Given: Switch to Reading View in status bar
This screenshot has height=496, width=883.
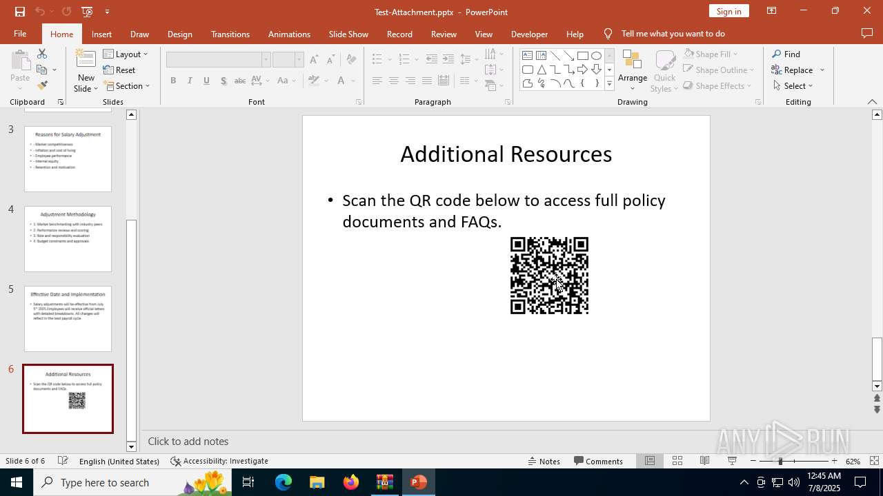Looking at the screenshot, I should pyautogui.click(x=704, y=461).
